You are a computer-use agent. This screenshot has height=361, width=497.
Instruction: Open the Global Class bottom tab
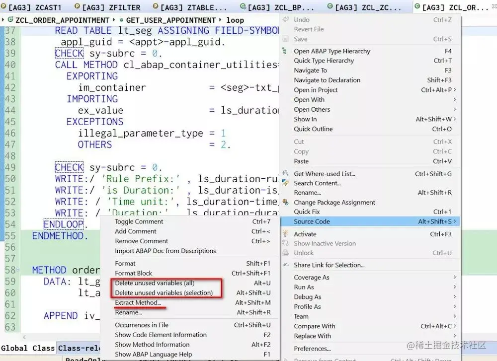(x=27, y=348)
